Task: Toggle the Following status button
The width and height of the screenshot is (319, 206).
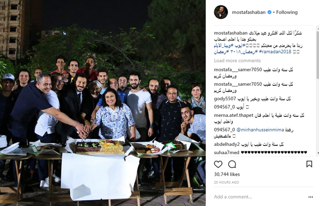Action: 287,12
